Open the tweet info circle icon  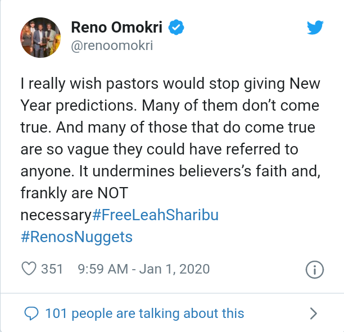(315, 270)
